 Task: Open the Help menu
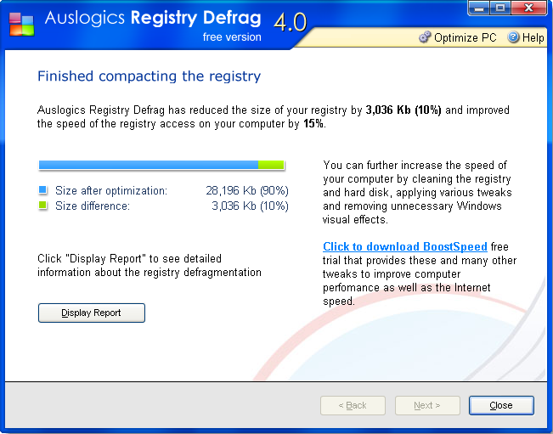(526, 37)
